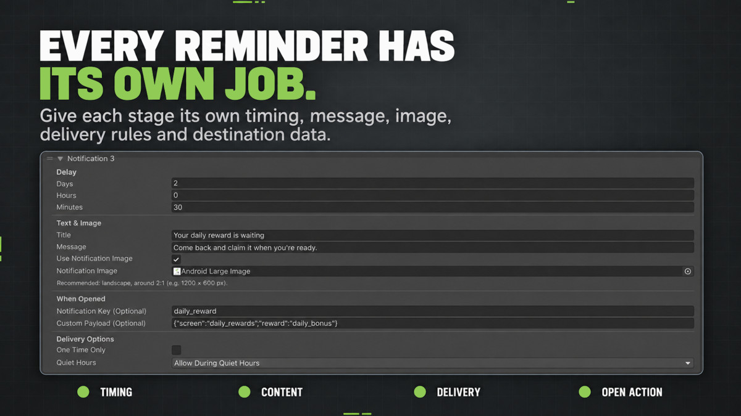Click the OPEN ACTION label
741x416 pixels.
[632, 392]
